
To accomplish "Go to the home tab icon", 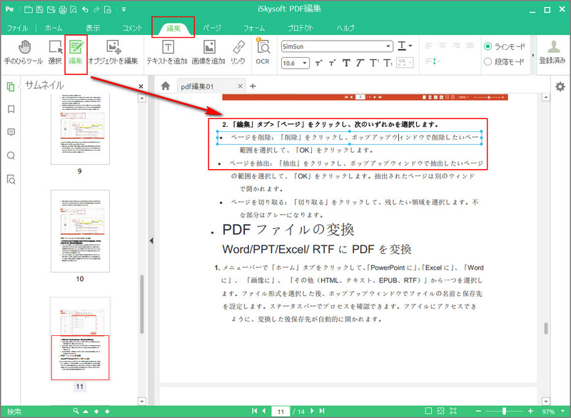I will pos(166,86).
